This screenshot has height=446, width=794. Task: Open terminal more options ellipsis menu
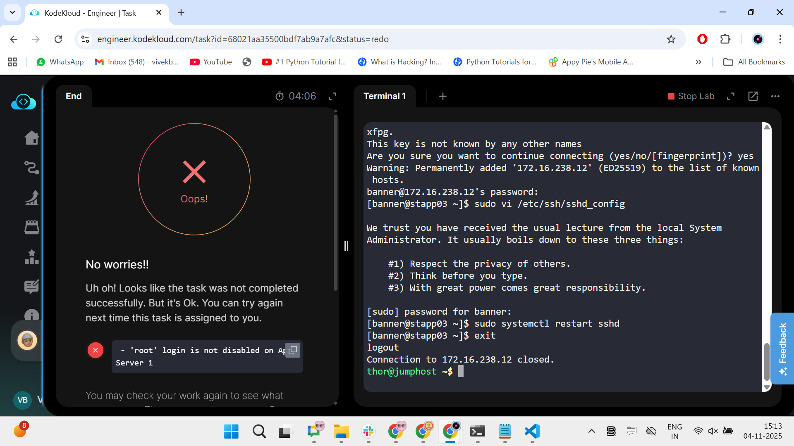pos(775,96)
